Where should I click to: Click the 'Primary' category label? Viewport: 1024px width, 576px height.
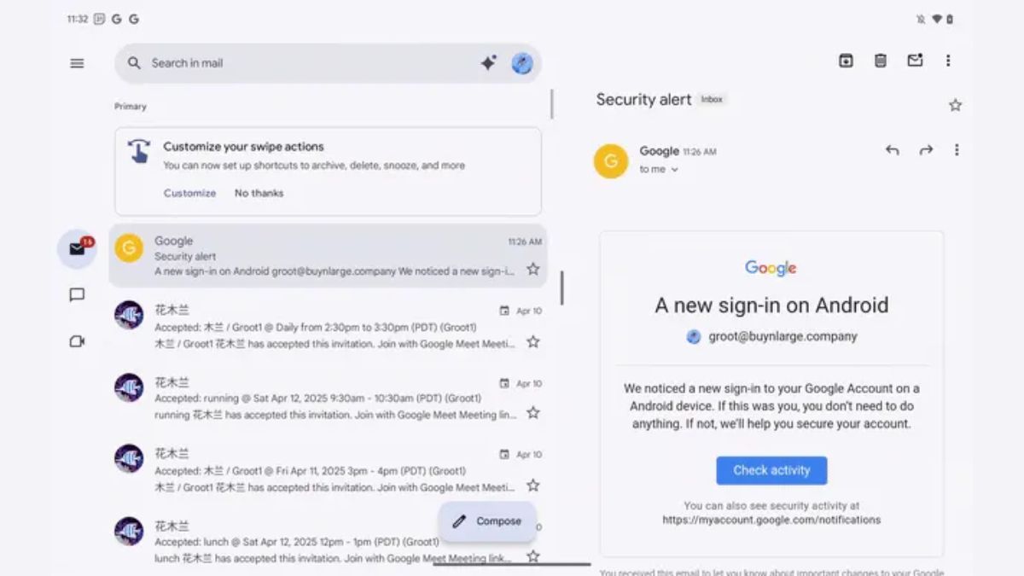[x=131, y=107]
